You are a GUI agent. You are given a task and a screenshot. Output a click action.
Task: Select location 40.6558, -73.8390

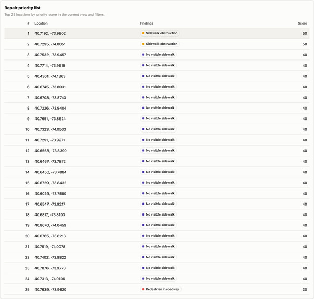click(51, 151)
